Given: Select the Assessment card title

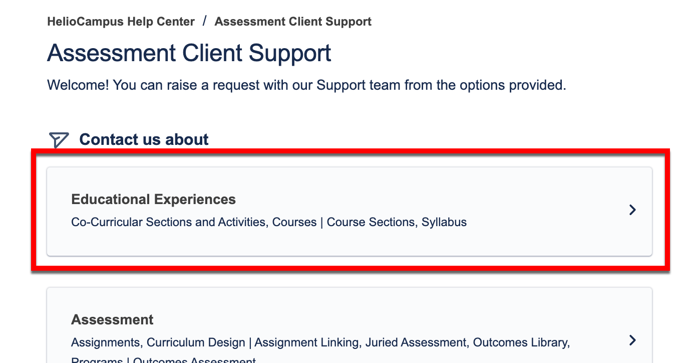Looking at the screenshot, I should pos(112,319).
